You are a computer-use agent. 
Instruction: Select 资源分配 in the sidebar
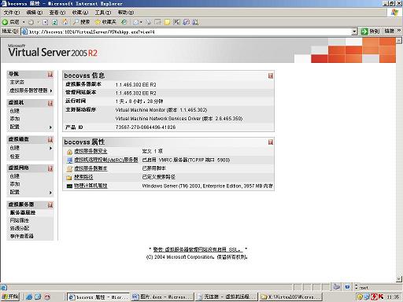click(x=20, y=228)
